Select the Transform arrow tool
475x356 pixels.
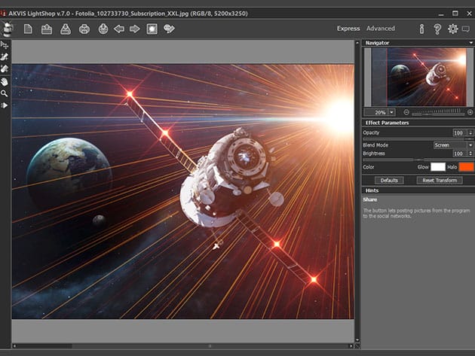[5, 45]
